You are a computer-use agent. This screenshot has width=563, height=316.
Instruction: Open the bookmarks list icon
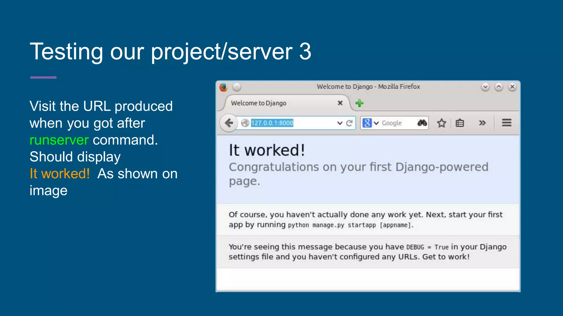click(x=460, y=123)
